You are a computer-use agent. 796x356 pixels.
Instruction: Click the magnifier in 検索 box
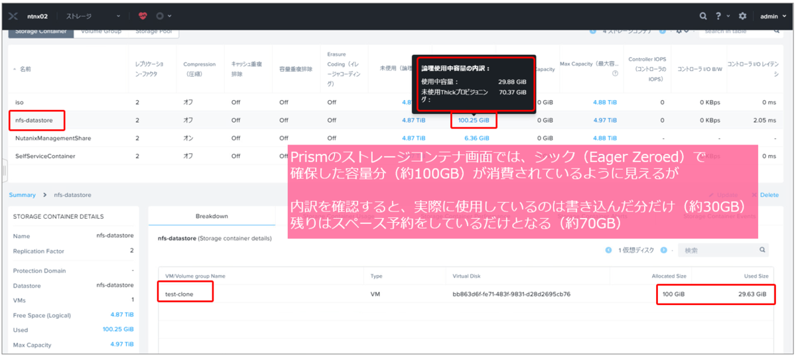762,250
